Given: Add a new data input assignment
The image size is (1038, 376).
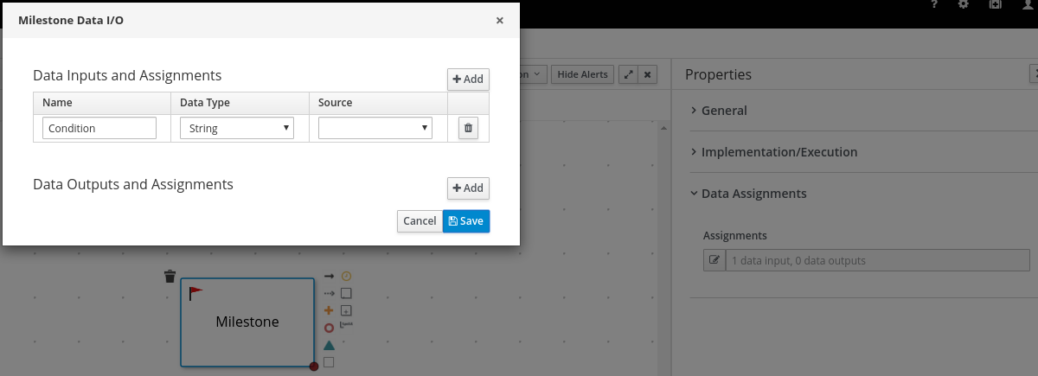Looking at the screenshot, I should tap(468, 79).
